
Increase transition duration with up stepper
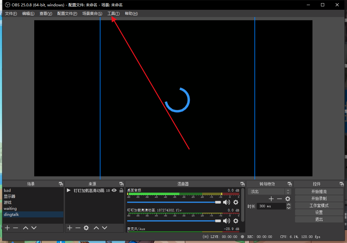(x=289, y=204)
